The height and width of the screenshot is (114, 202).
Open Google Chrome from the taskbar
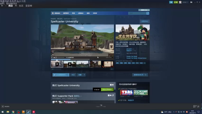[x=13, y=112]
